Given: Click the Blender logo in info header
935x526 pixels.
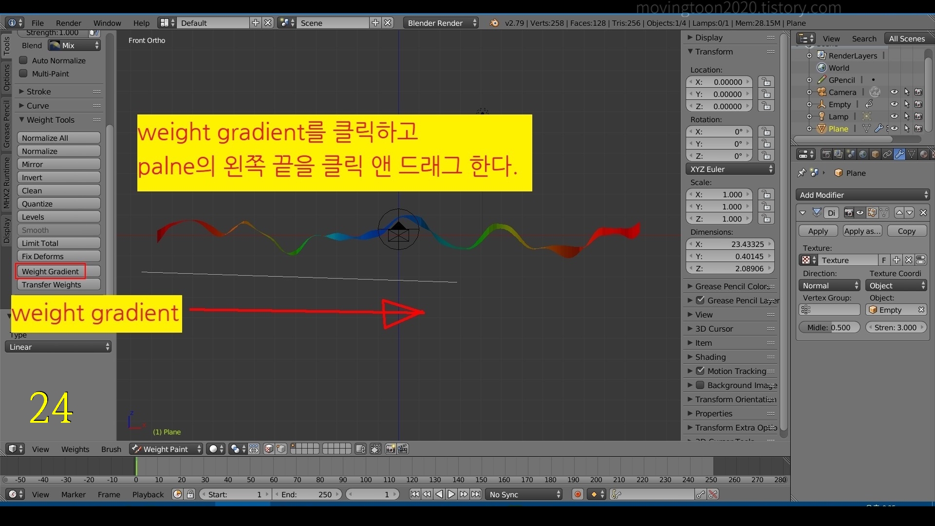Looking at the screenshot, I should click(494, 23).
